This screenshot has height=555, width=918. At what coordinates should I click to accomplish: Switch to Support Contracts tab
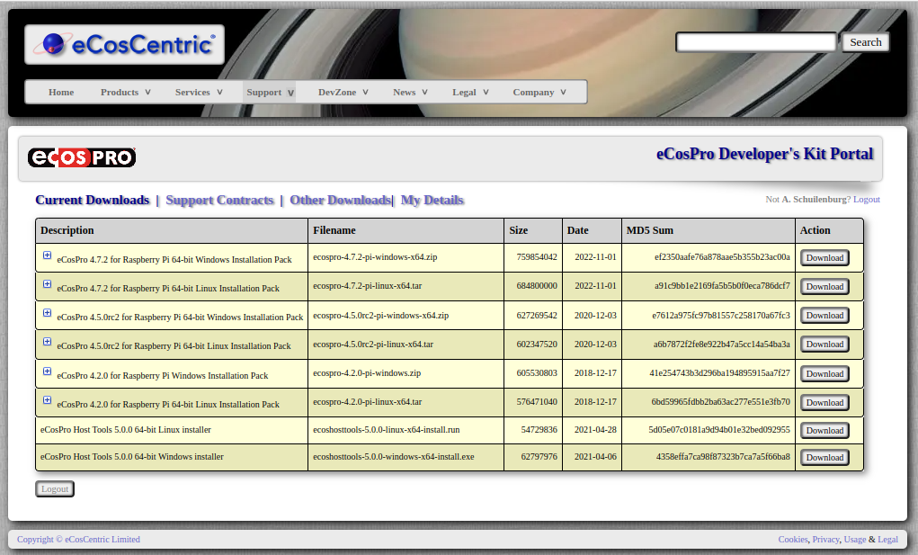(219, 201)
